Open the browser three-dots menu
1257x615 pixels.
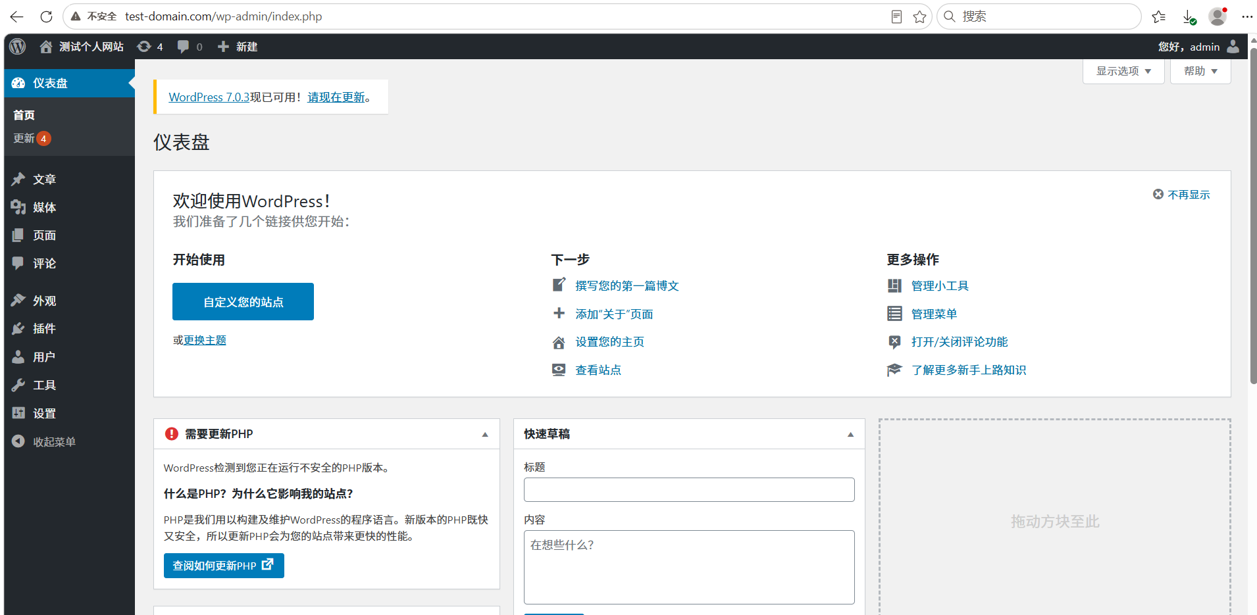(1247, 16)
